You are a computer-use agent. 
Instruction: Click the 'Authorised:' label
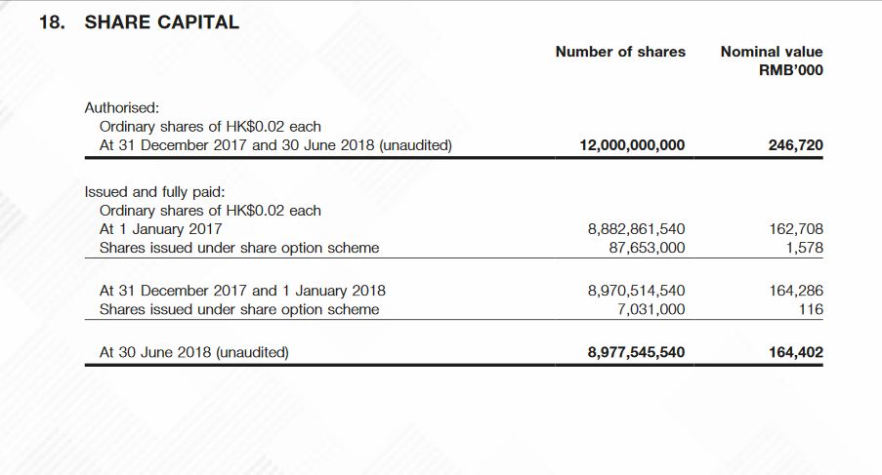pyautogui.click(x=122, y=107)
